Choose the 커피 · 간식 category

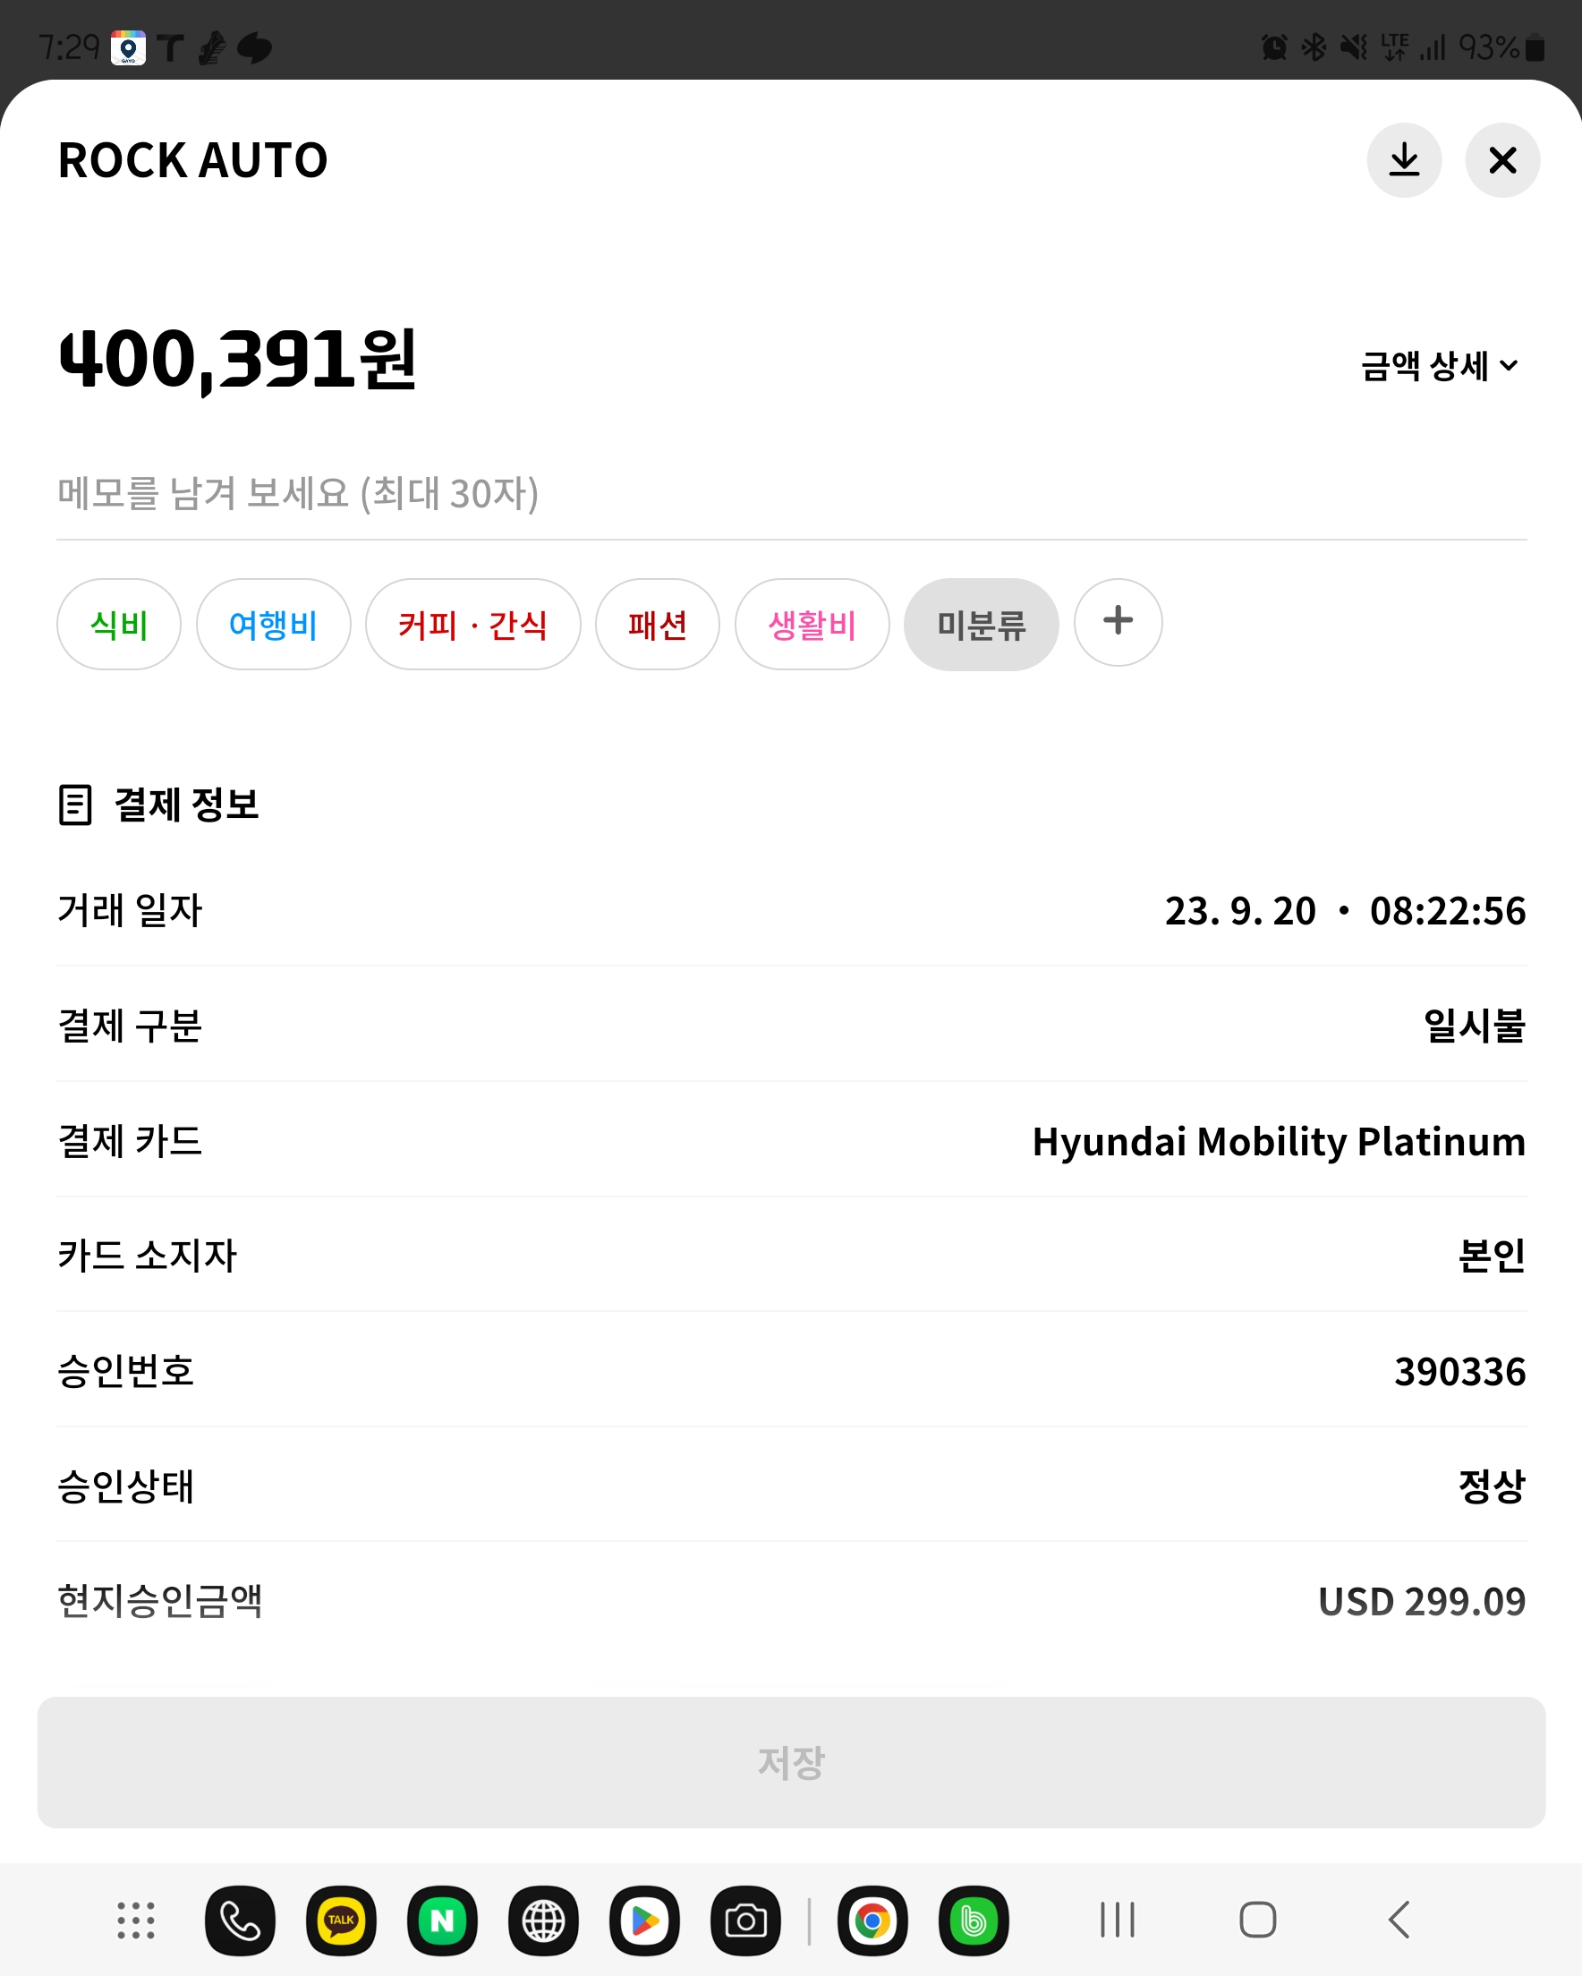tap(473, 624)
